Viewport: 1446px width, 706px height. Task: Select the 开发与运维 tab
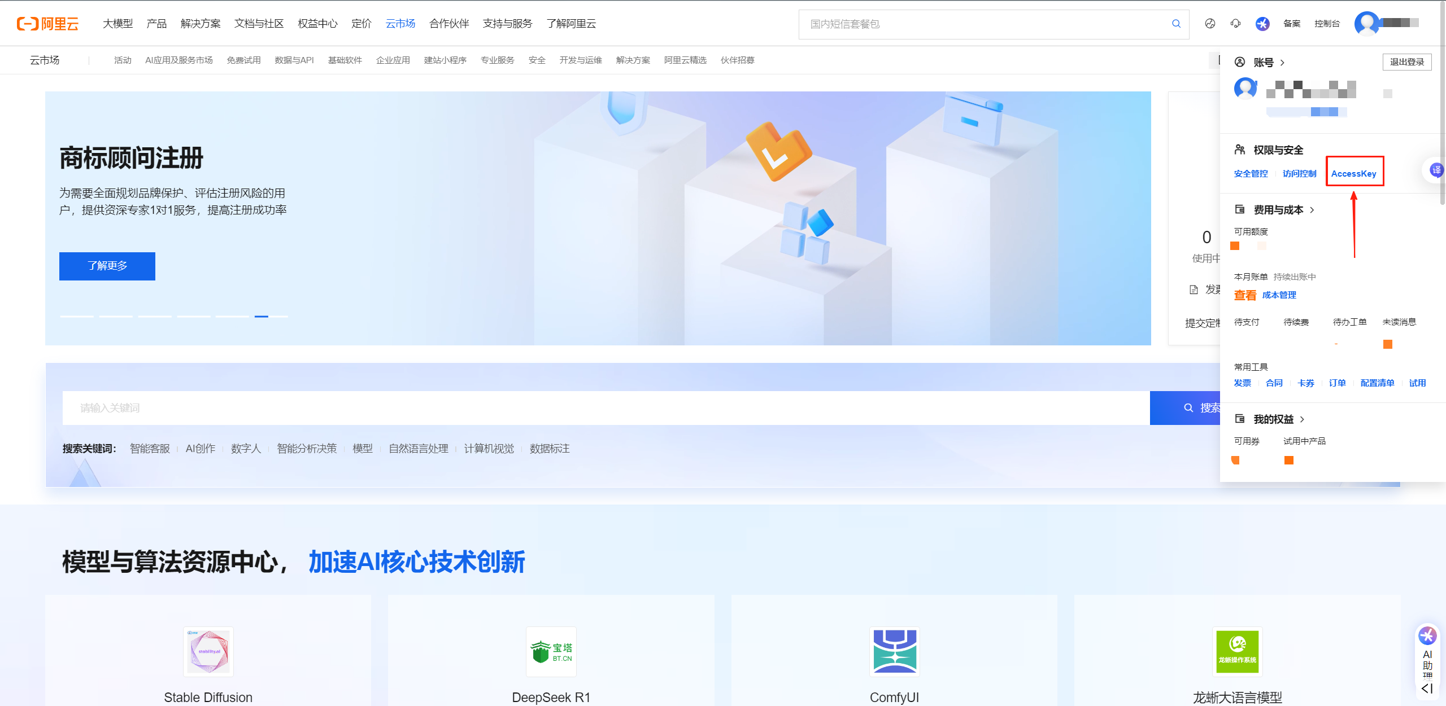581,60
